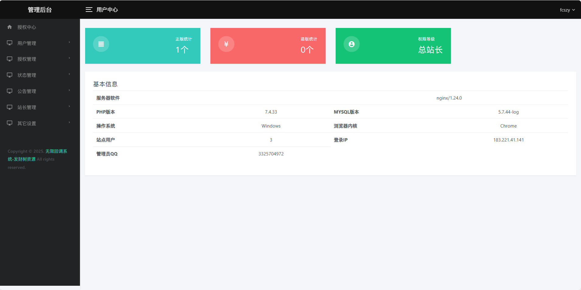Screen dimensions: 581x290
Task: Click the MYSQL version value 5.7.44-log
Action: point(508,112)
